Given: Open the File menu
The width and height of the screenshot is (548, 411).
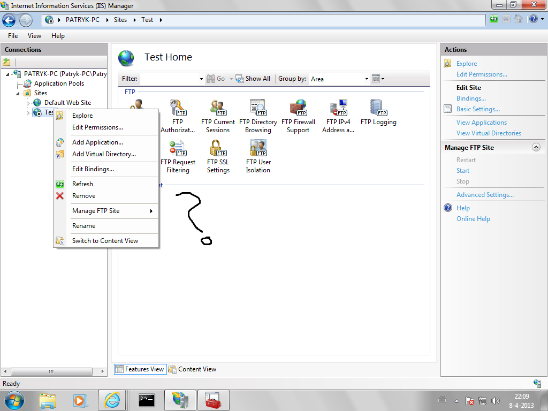Looking at the screenshot, I should (13, 36).
